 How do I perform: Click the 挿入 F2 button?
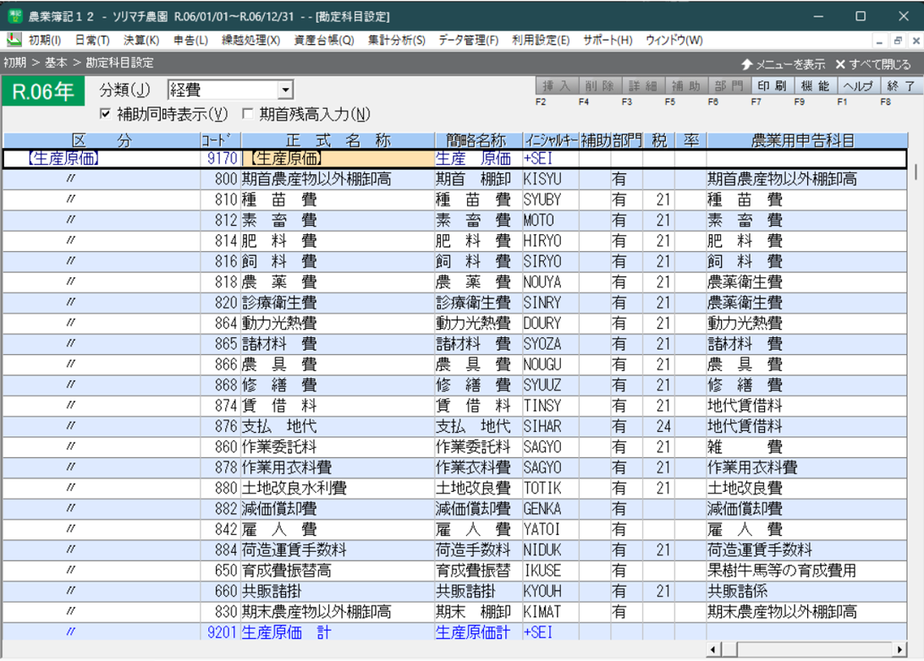[x=557, y=86]
